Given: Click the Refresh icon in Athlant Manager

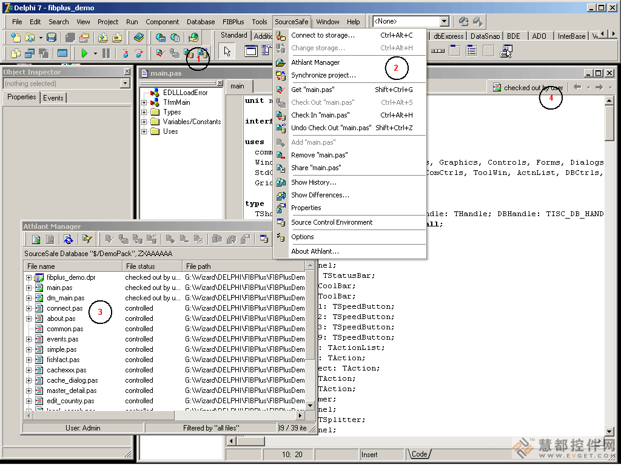Looking at the screenshot, I should click(68, 239).
